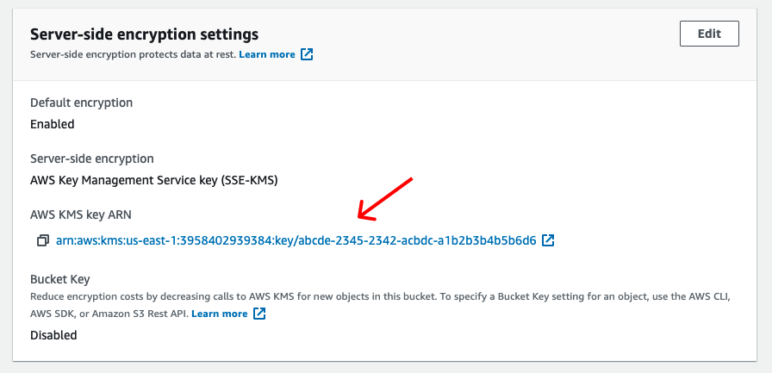Click the 'Server-side encryption settings' heading
The image size is (772, 373).
click(x=145, y=34)
